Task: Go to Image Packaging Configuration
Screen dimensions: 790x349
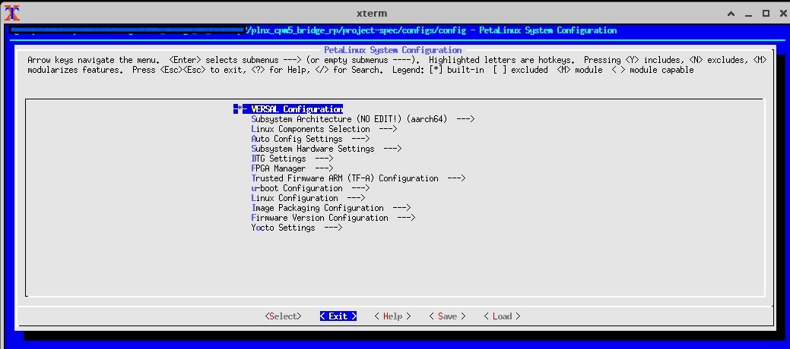Action: coord(331,208)
